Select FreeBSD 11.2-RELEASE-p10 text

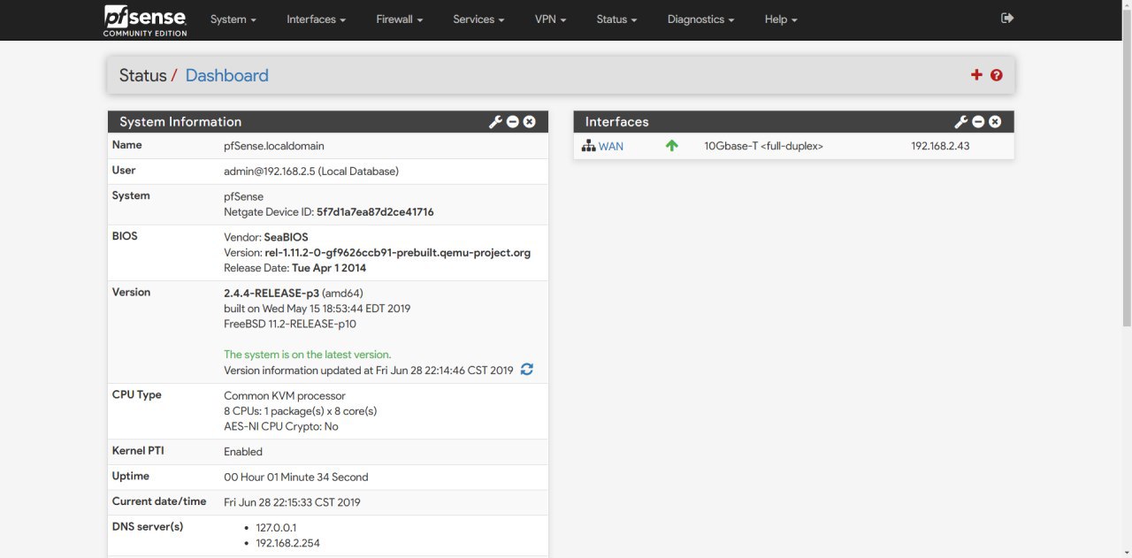(x=290, y=324)
